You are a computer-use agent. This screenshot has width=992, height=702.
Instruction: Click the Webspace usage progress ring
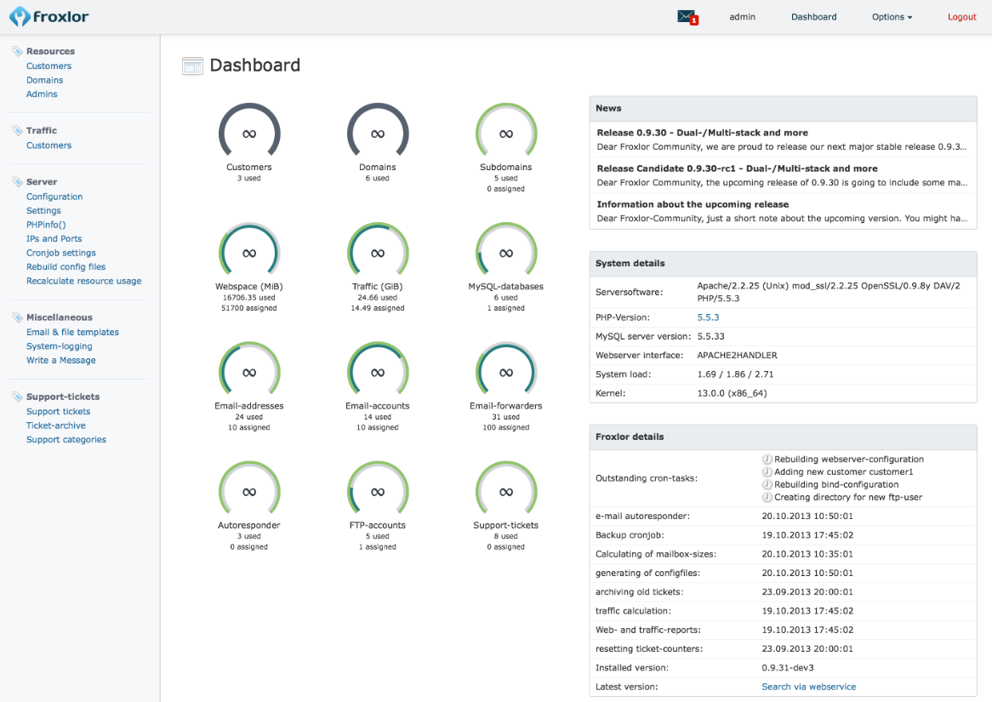click(x=248, y=253)
